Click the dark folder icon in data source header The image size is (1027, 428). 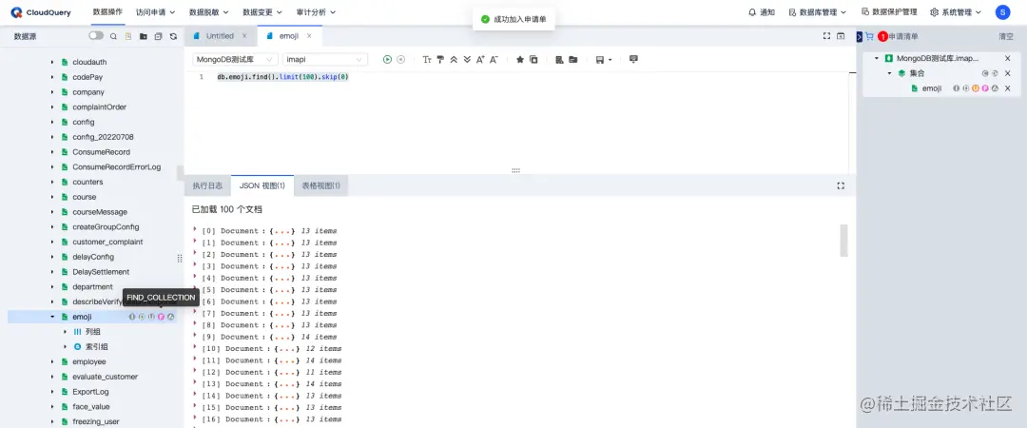tap(144, 37)
